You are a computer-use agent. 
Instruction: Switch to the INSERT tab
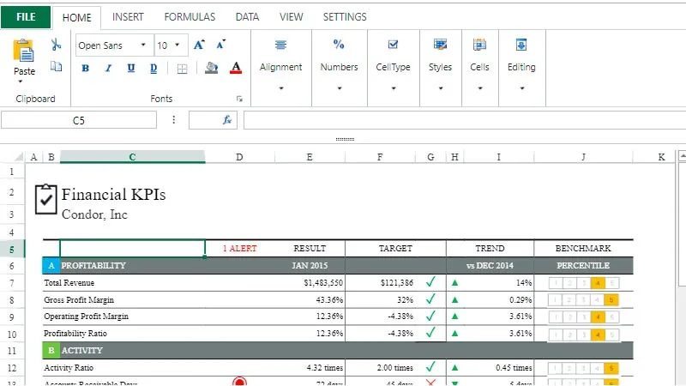(x=128, y=17)
